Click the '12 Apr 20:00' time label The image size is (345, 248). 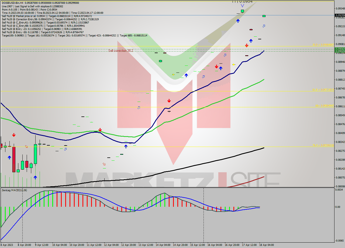(x=129, y=245)
